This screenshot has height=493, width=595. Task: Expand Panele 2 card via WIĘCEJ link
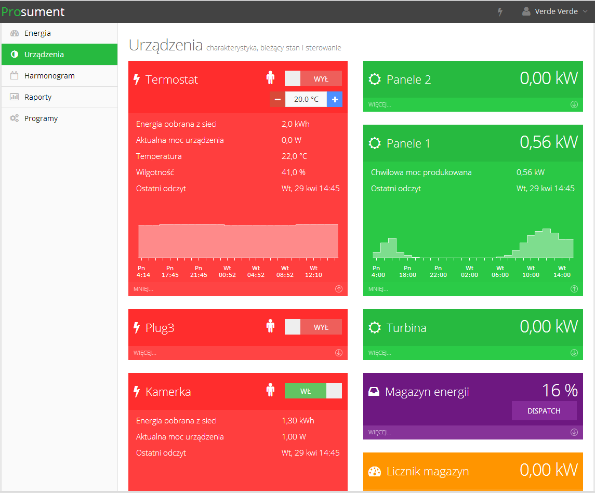tap(379, 104)
